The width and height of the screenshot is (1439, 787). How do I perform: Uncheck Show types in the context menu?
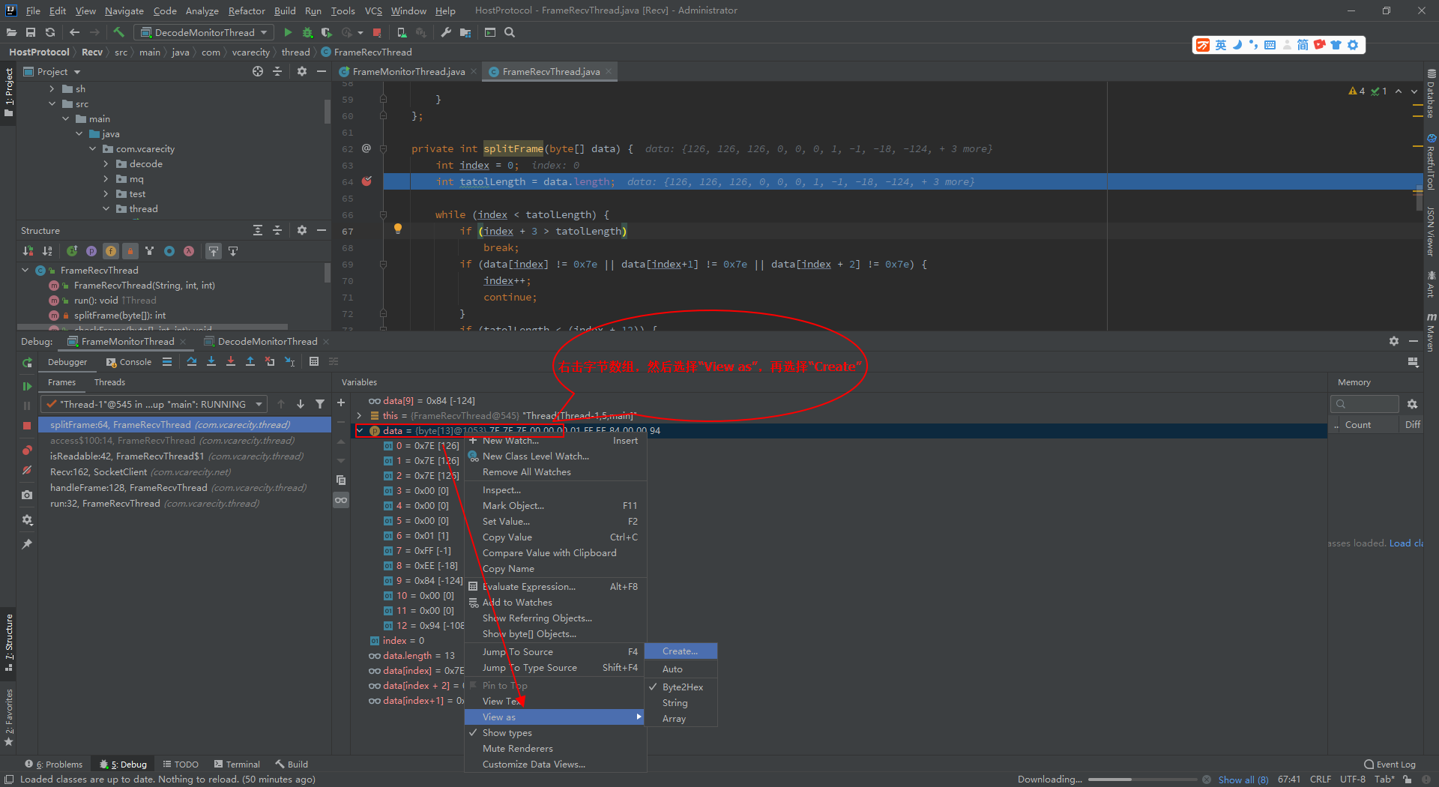(x=507, y=732)
